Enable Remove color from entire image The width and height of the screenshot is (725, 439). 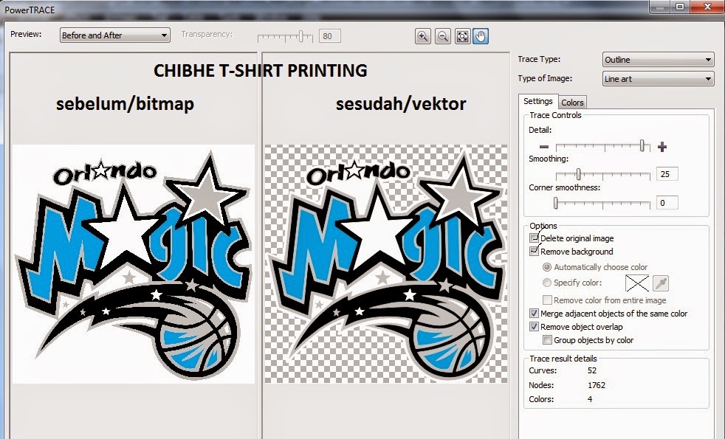[x=548, y=300]
